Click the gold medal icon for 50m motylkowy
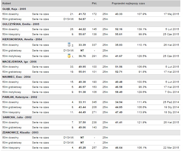This screenshot has width=183, height=152. click(69, 56)
